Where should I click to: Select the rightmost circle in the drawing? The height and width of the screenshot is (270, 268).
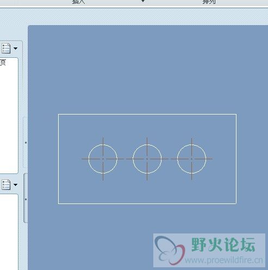(x=191, y=159)
